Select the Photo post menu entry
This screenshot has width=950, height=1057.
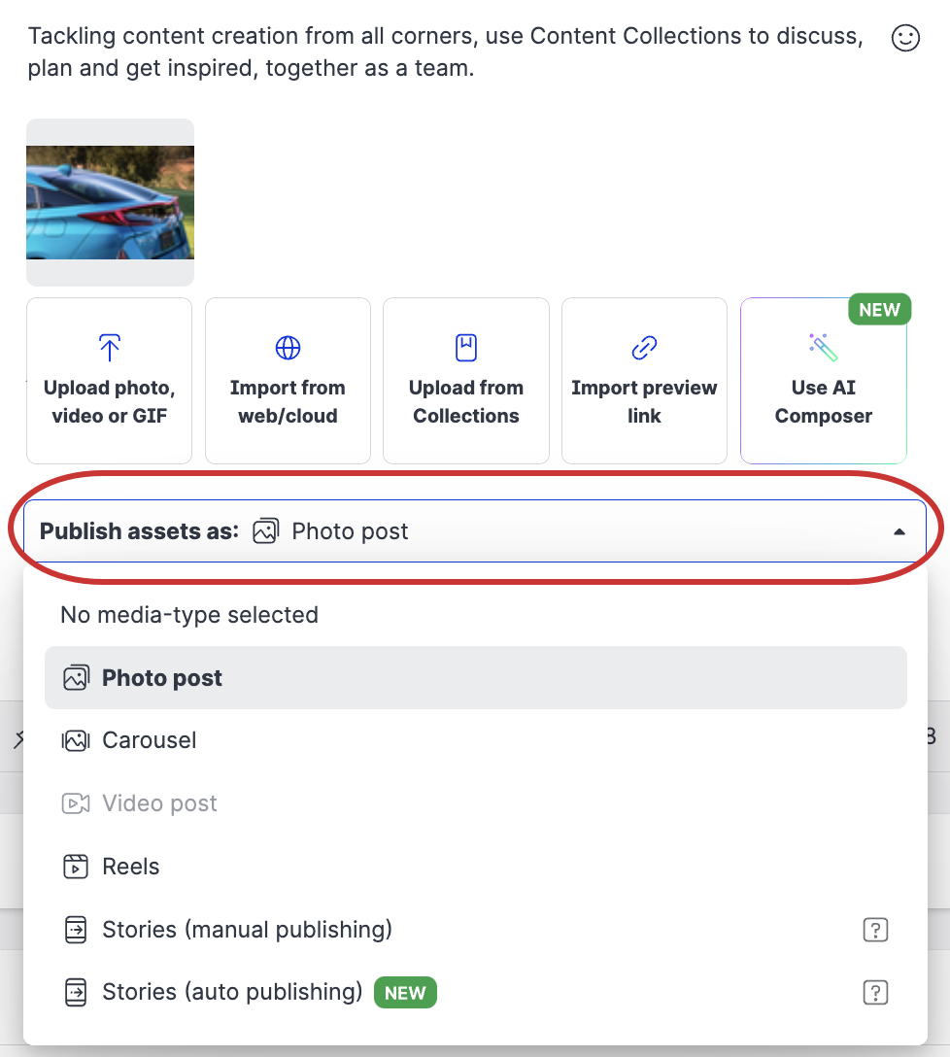coord(161,677)
